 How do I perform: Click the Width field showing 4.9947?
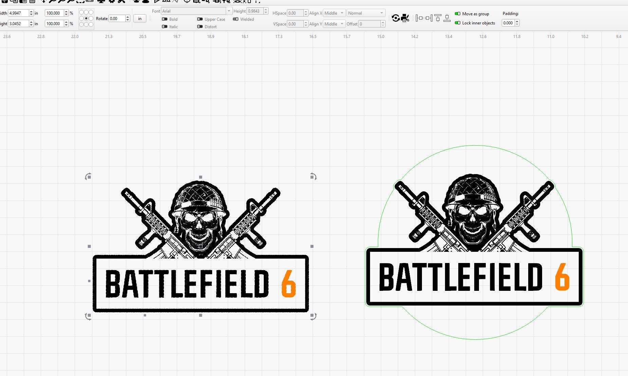19,13
